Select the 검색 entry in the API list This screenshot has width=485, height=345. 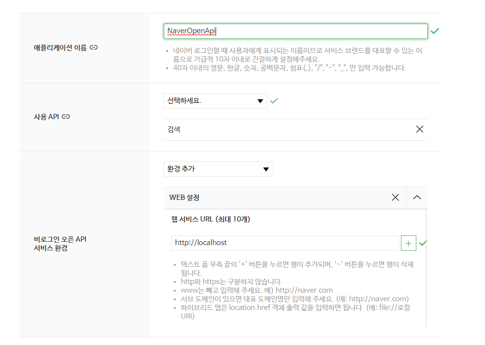pyautogui.click(x=173, y=129)
